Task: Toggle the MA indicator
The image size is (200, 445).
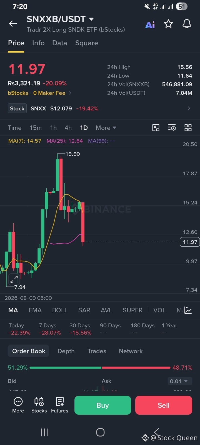Action: click(13, 310)
